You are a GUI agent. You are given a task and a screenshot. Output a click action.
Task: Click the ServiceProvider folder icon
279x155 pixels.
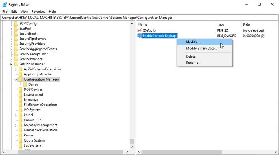tap(16, 59)
